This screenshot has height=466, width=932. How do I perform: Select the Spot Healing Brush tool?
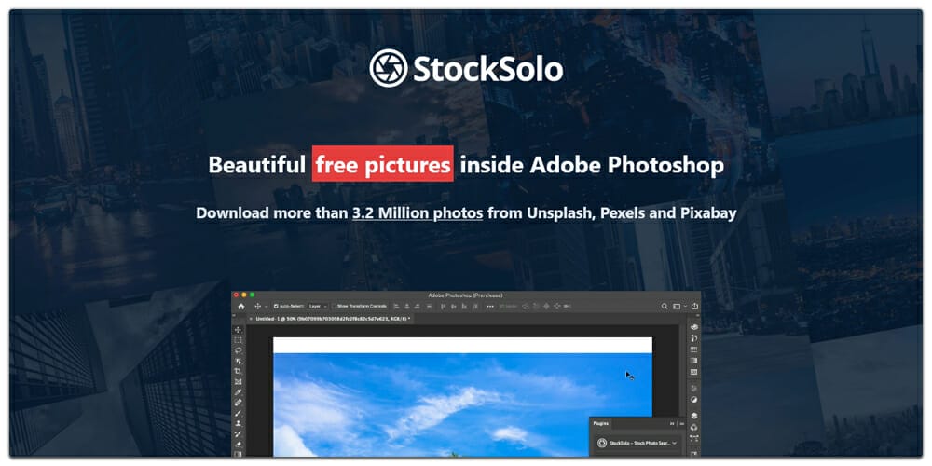(238, 403)
